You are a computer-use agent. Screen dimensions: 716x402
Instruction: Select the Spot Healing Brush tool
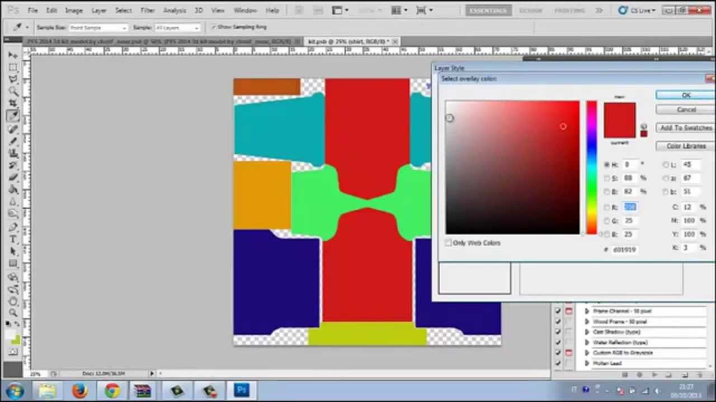(13, 128)
